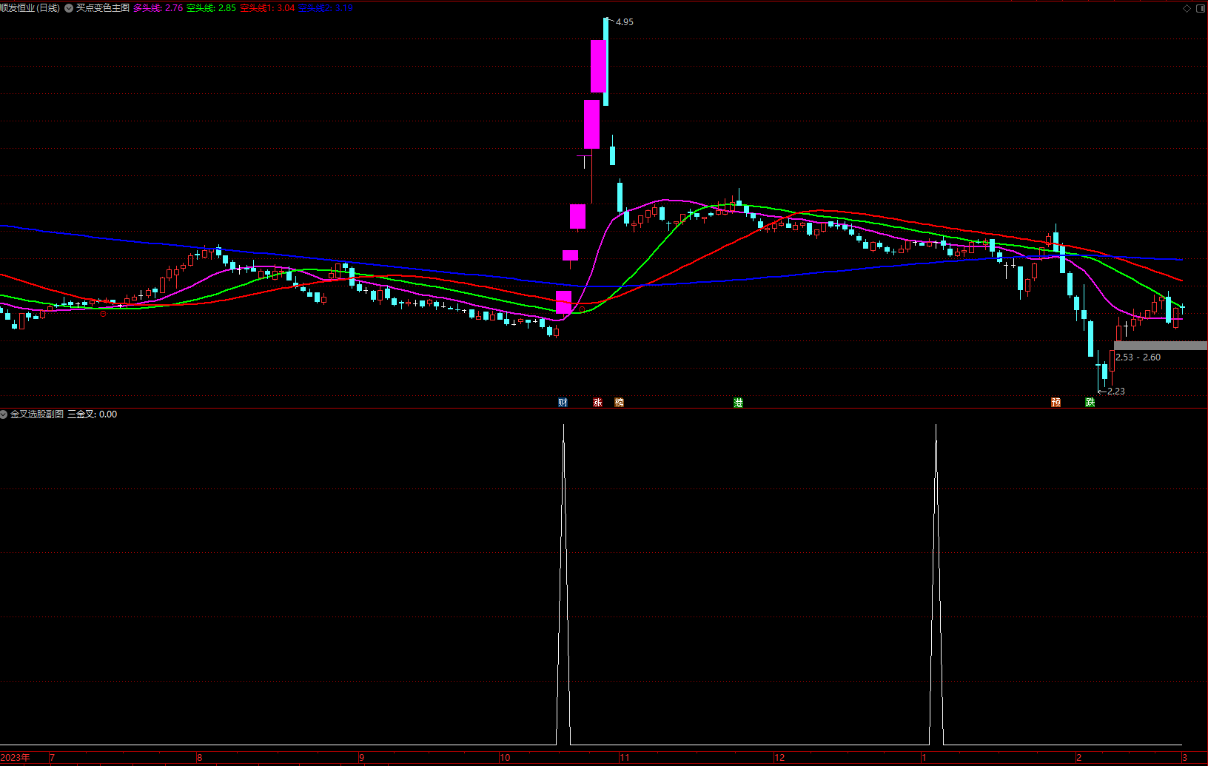This screenshot has height=766, width=1208.
Task: Click month 2 on the time axis
Action: [x=1079, y=758]
